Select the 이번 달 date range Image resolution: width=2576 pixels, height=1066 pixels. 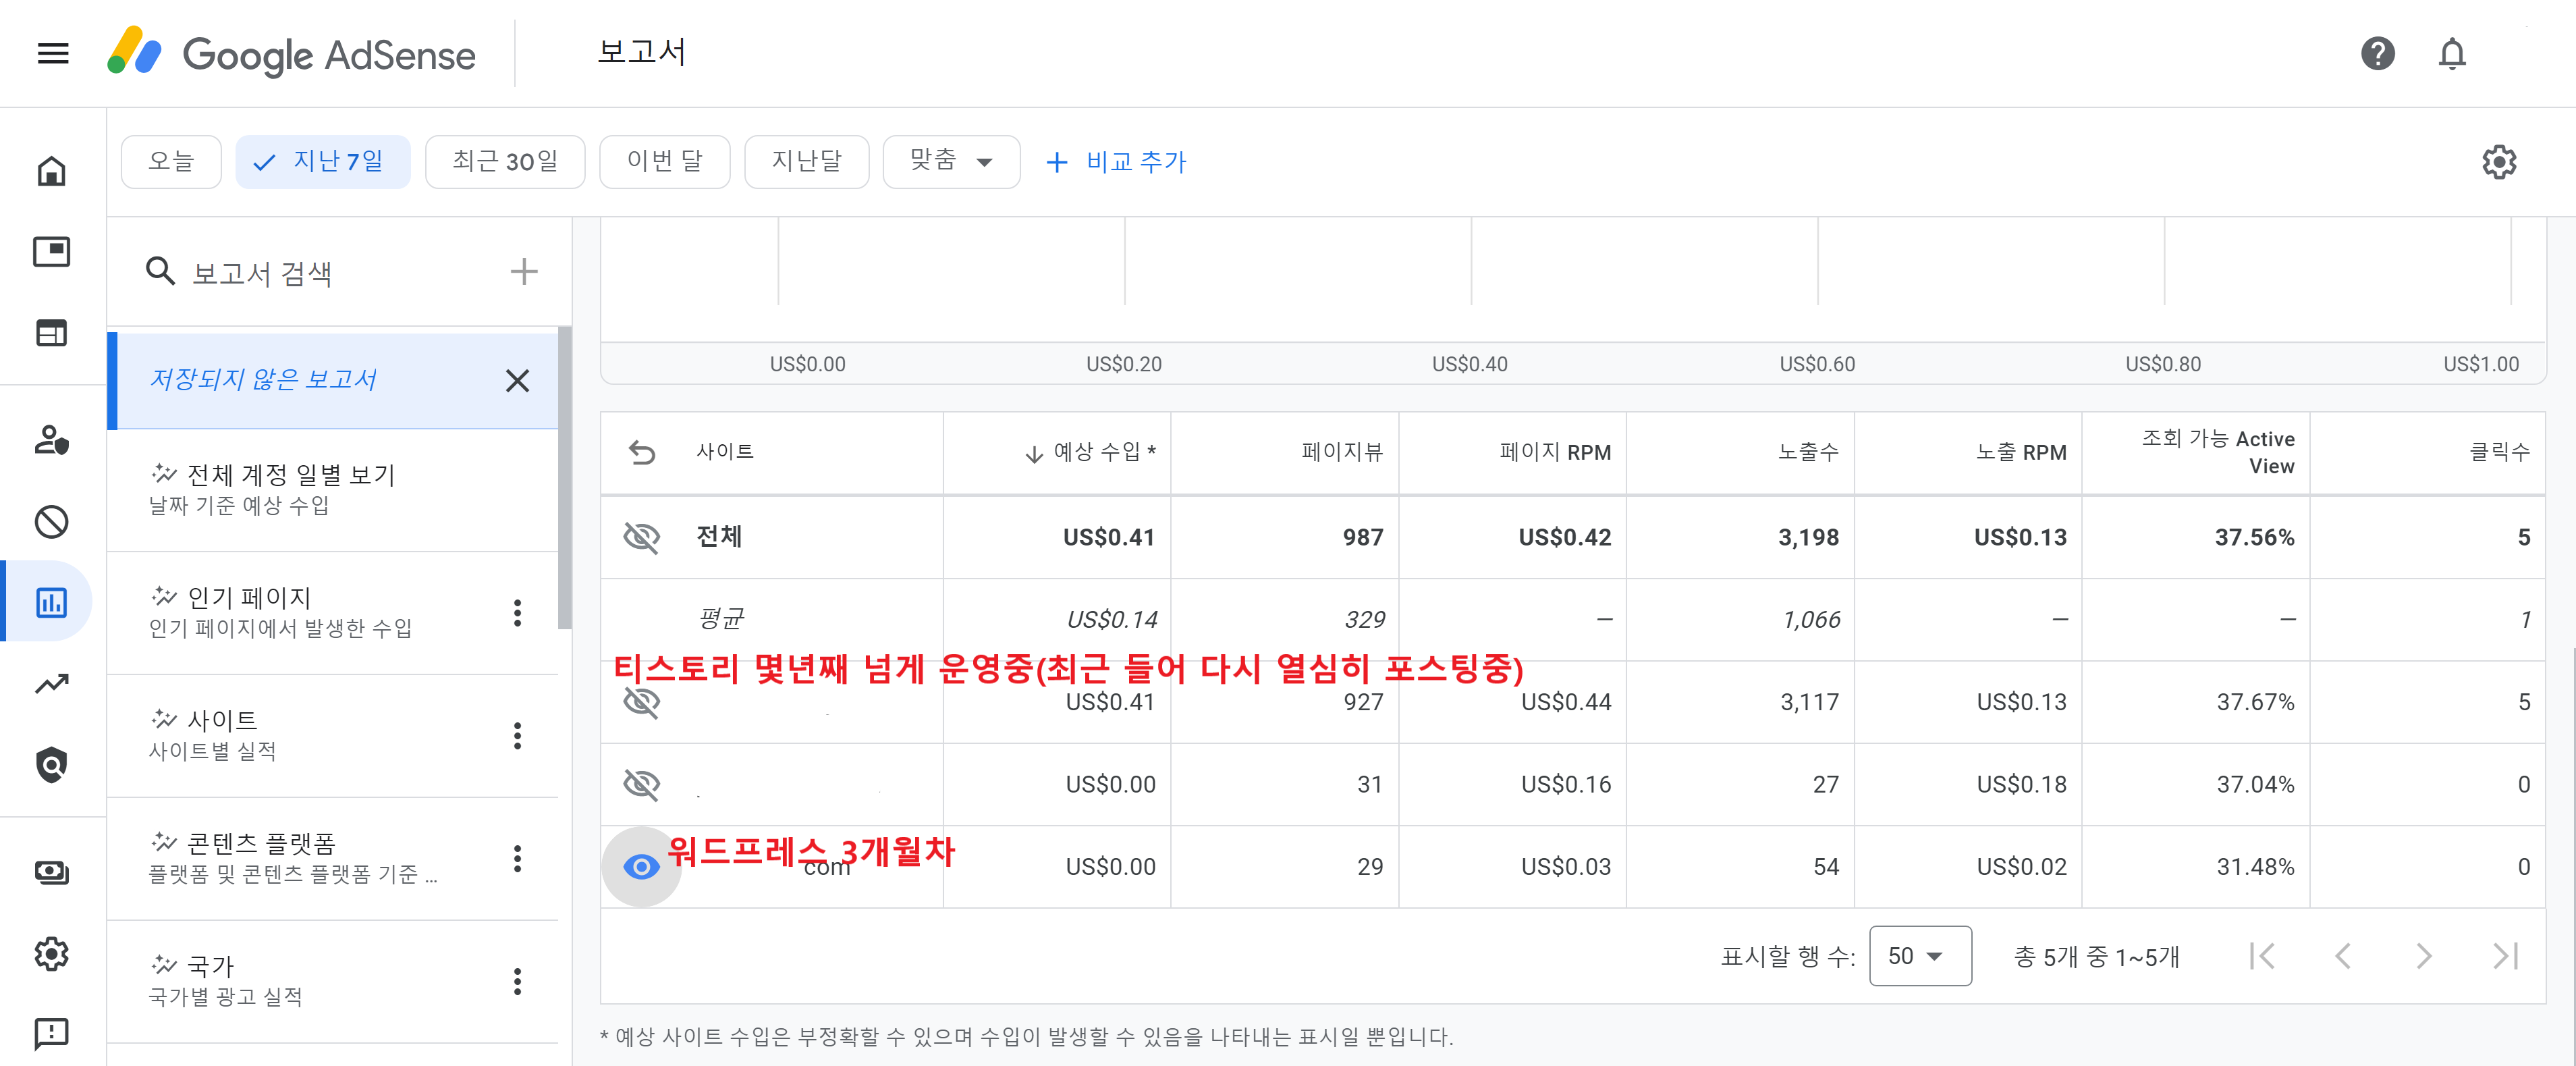coord(665,162)
